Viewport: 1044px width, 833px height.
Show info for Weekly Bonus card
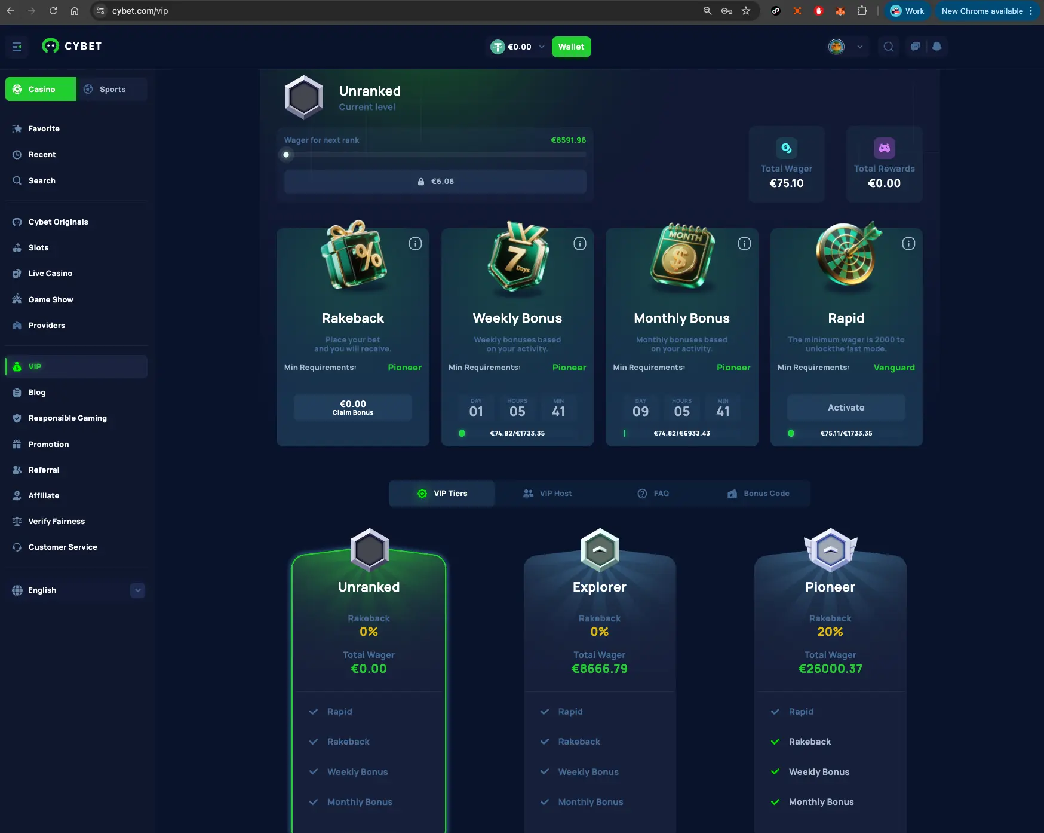580,243
